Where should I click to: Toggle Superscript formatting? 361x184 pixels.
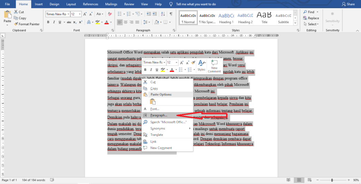[81, 22]
